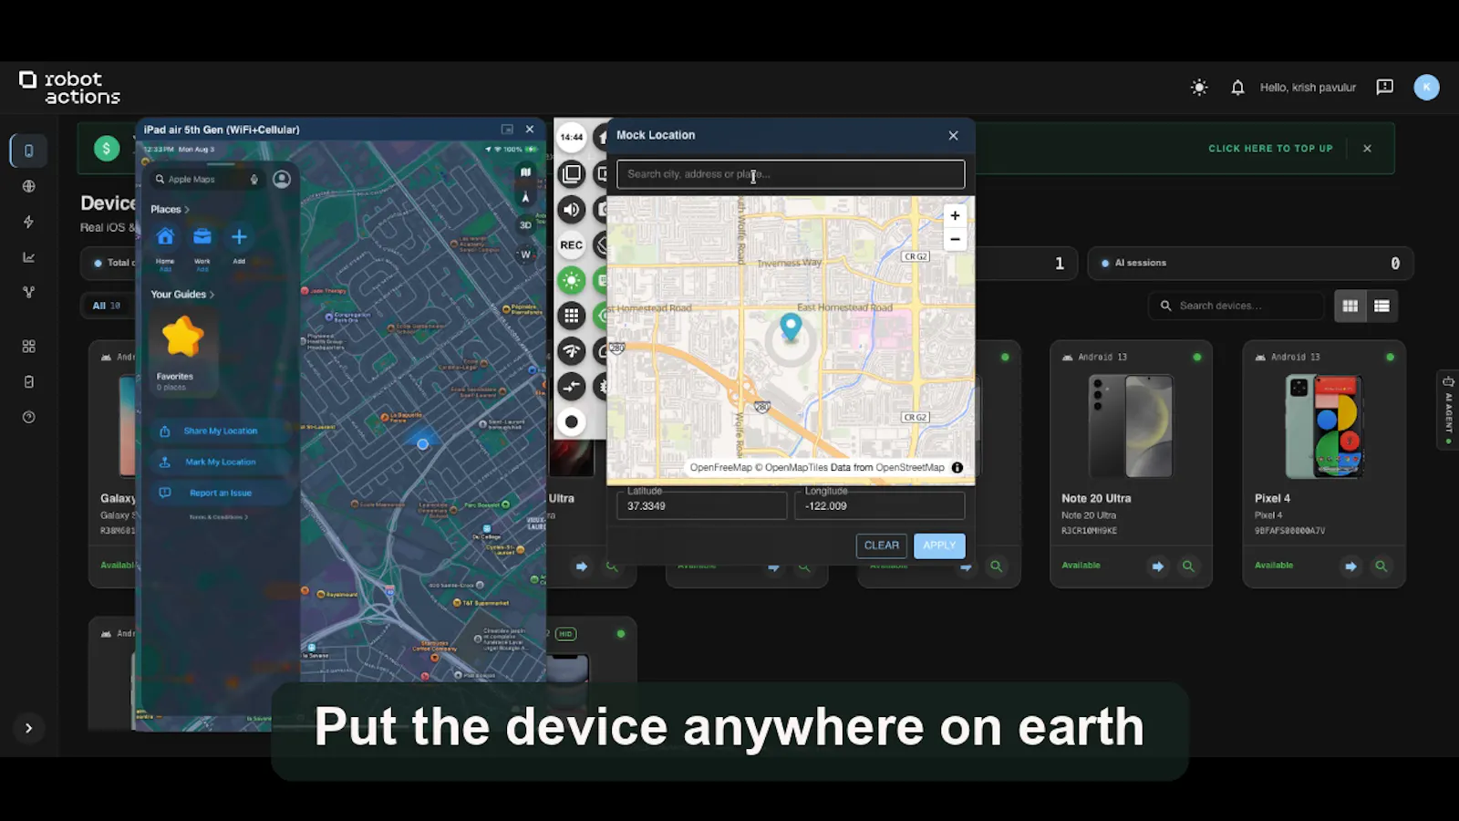The height and width of the screenshot is (821, 1459).
Task: Inspect the Note 20 Ultra with magnifier
Action: pyautogui.click(x=1188, y=566)
